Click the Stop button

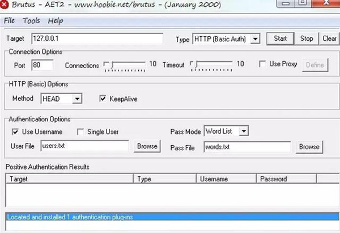point(307,39)
